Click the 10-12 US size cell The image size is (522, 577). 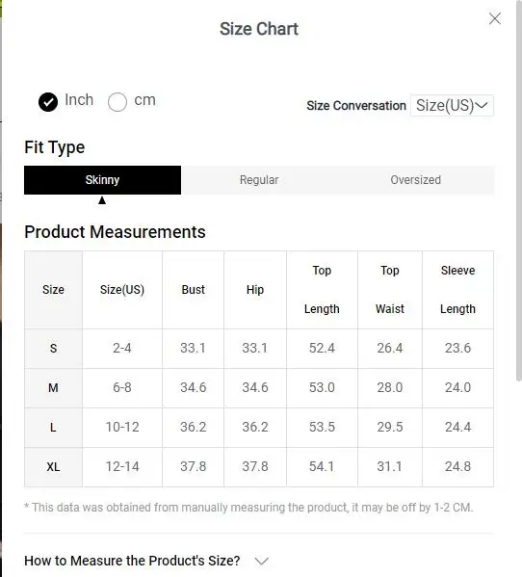point(122,428)
